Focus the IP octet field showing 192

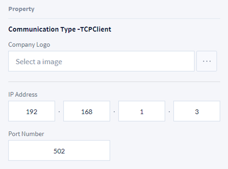[x=31, y=111]
